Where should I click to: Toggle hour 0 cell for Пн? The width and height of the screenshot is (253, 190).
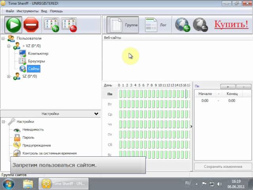pyautogui.click(x=121, y=94)
